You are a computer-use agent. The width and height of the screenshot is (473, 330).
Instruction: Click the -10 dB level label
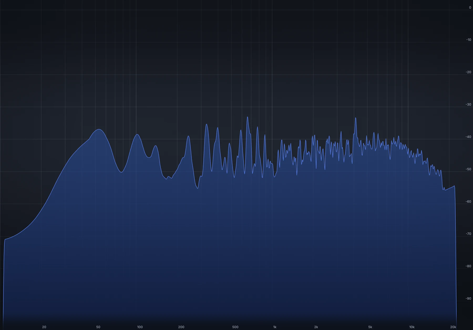point(469,40)
